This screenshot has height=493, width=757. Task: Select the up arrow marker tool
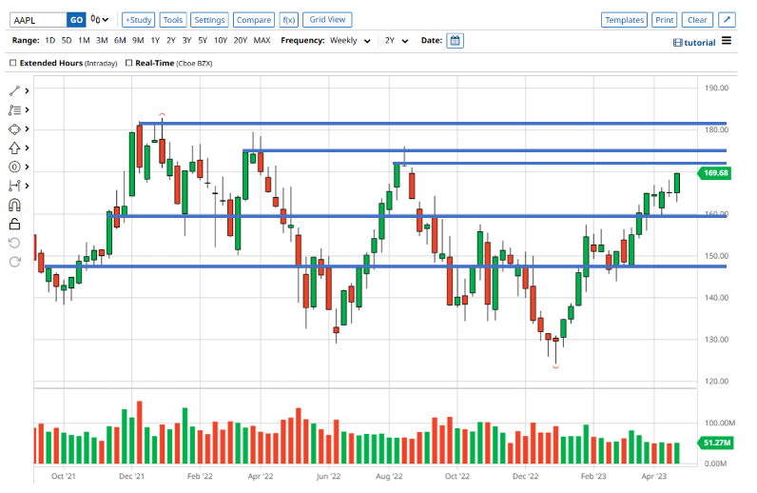[x=14, y=148]
